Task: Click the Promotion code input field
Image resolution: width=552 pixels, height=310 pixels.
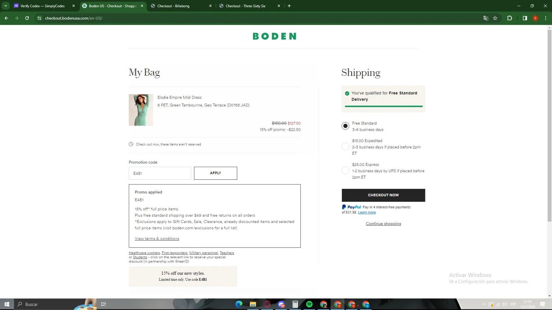Action: click(160, 173)
